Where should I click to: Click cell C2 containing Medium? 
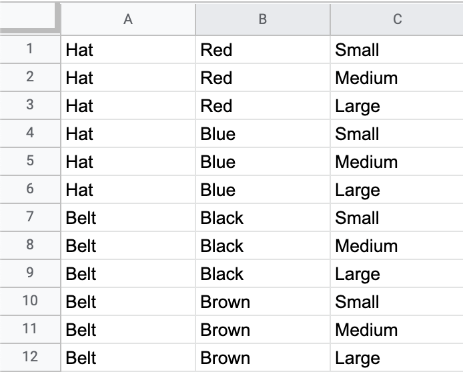pyautogui.click(x=397, y=78)
